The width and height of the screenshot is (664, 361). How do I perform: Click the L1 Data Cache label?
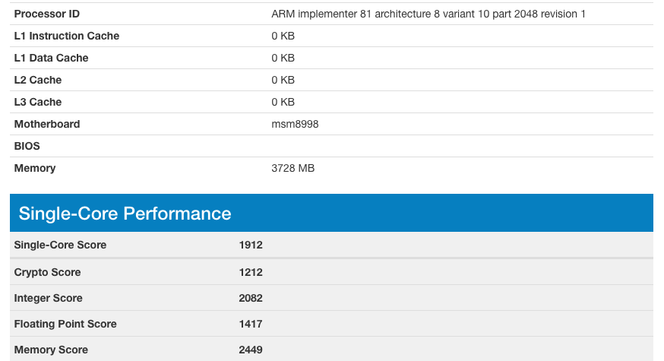click(x=51, y=58)
